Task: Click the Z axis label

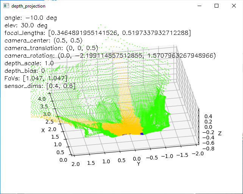Action: pyautogui.click(x=220, y=133)
